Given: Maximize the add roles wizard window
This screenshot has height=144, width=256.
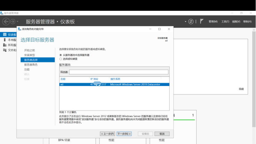Looking at the screenshot, I should tap(159, 29).
